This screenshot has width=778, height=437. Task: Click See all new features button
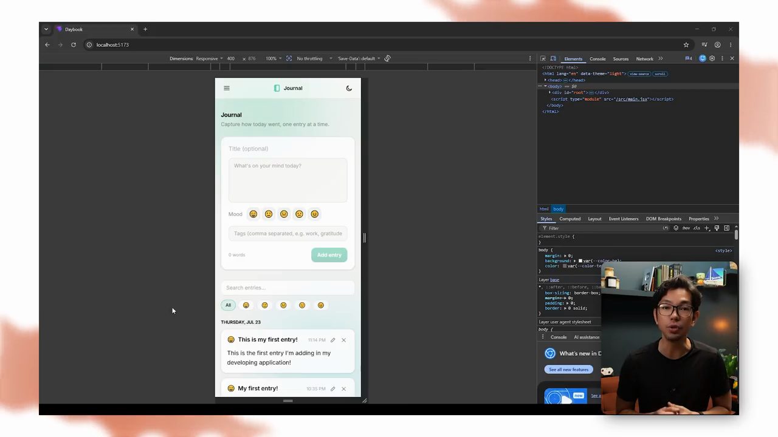point(569,370)
